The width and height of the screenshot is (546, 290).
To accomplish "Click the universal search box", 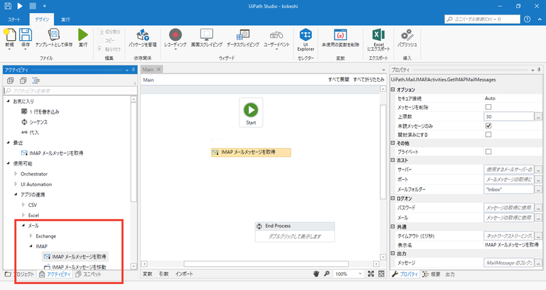I will pos(483,19).
